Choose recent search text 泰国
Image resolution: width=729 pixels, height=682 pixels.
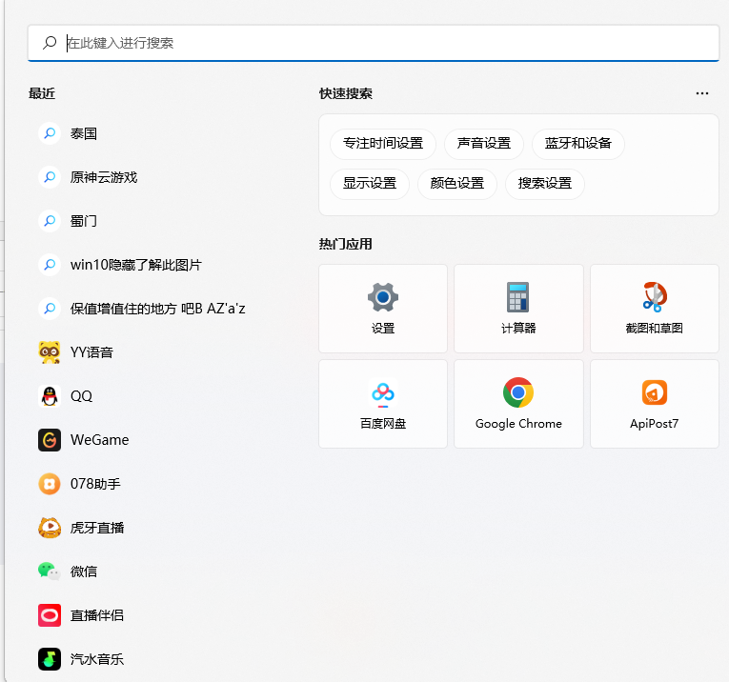[84, 133]
